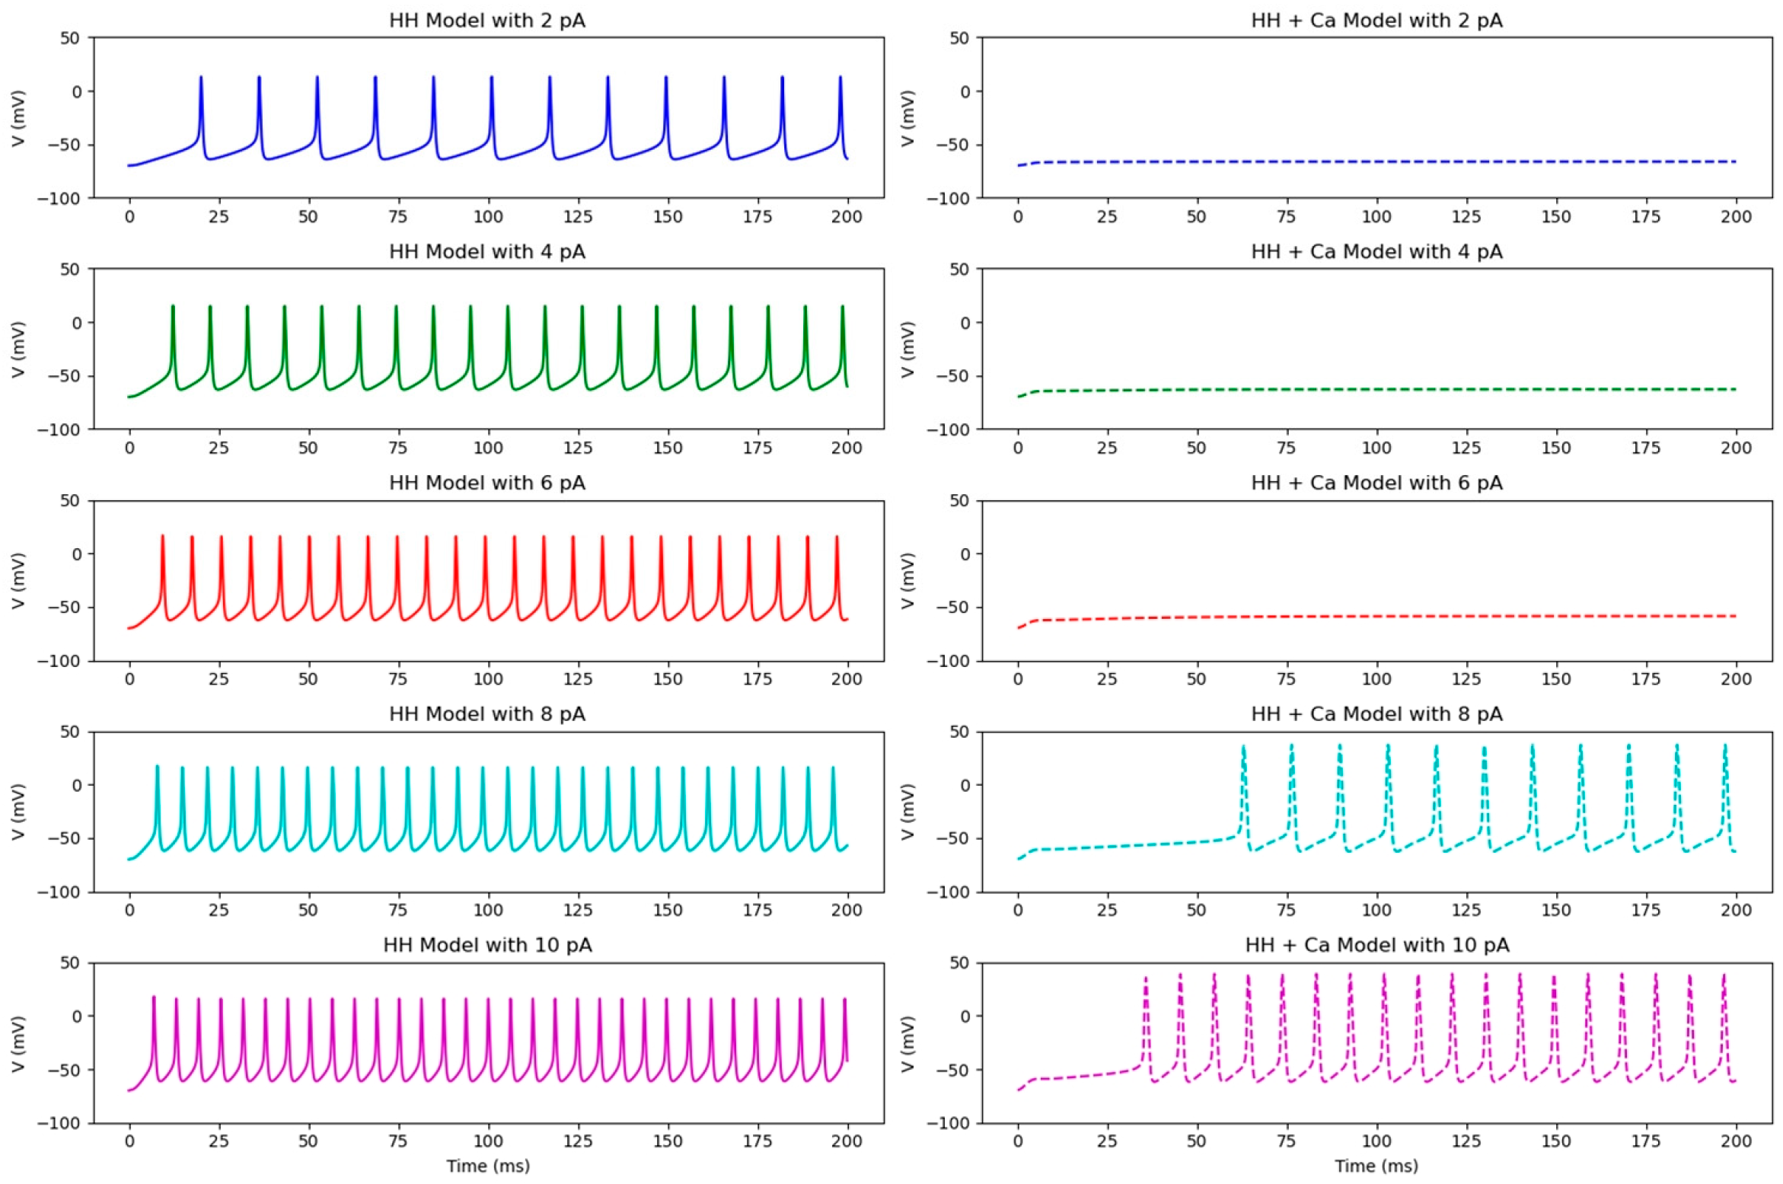
Task: Click tick label '−100' on HH + Ca 6 pA y-axis
Action: click(949, 662)
